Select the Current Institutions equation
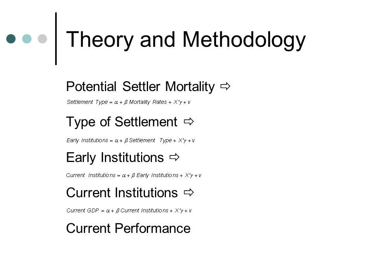Image resolution: width=373 pixels, height=279 pixels. click(134, 175)
